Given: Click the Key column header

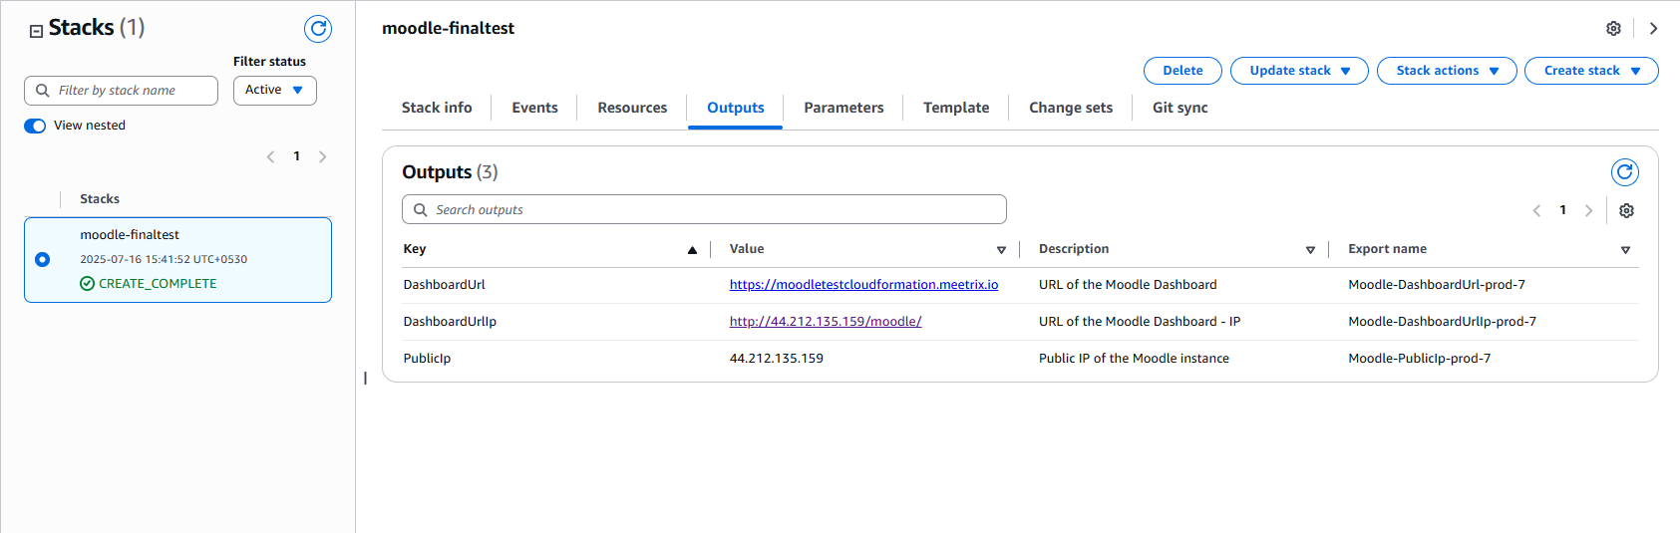Looking at the screenshot, I should [415, 249].
